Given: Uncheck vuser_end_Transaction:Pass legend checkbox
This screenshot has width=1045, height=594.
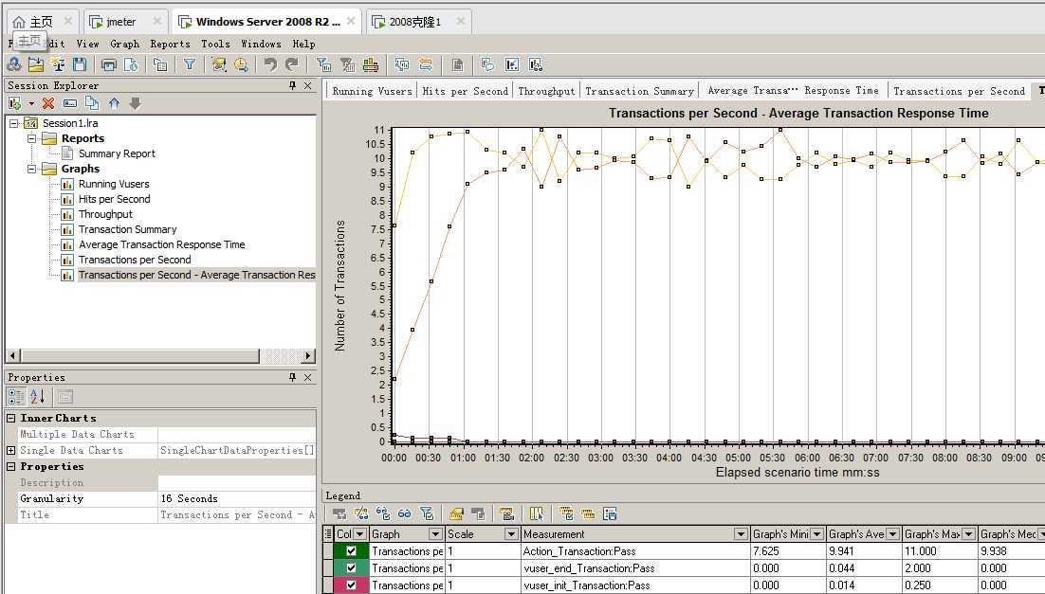Looking at the screenshot, I should [351, 568].
